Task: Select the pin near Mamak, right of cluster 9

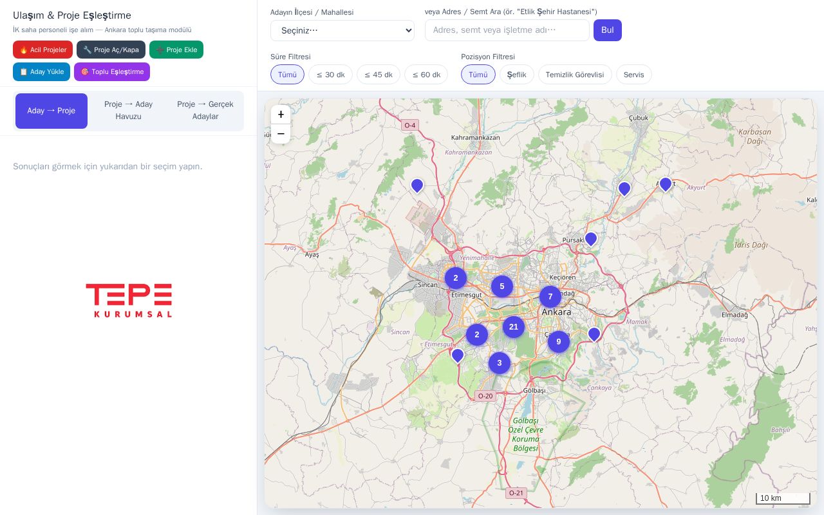Action: 594,334
